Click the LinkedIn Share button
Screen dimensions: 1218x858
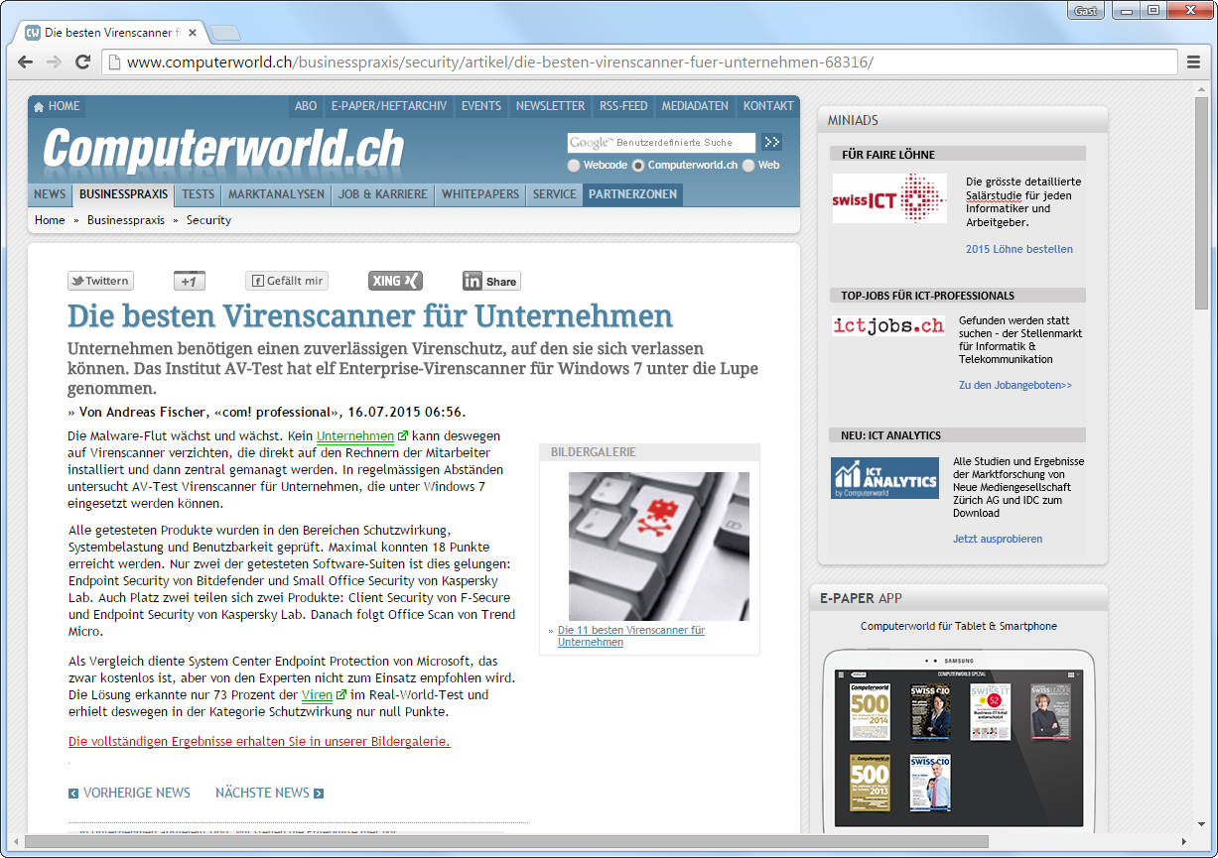[490, 281]
